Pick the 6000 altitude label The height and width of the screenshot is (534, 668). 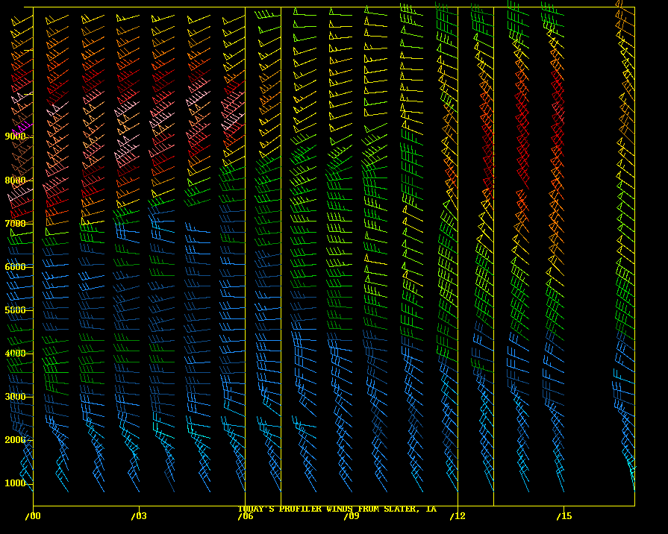click(15, 266)
